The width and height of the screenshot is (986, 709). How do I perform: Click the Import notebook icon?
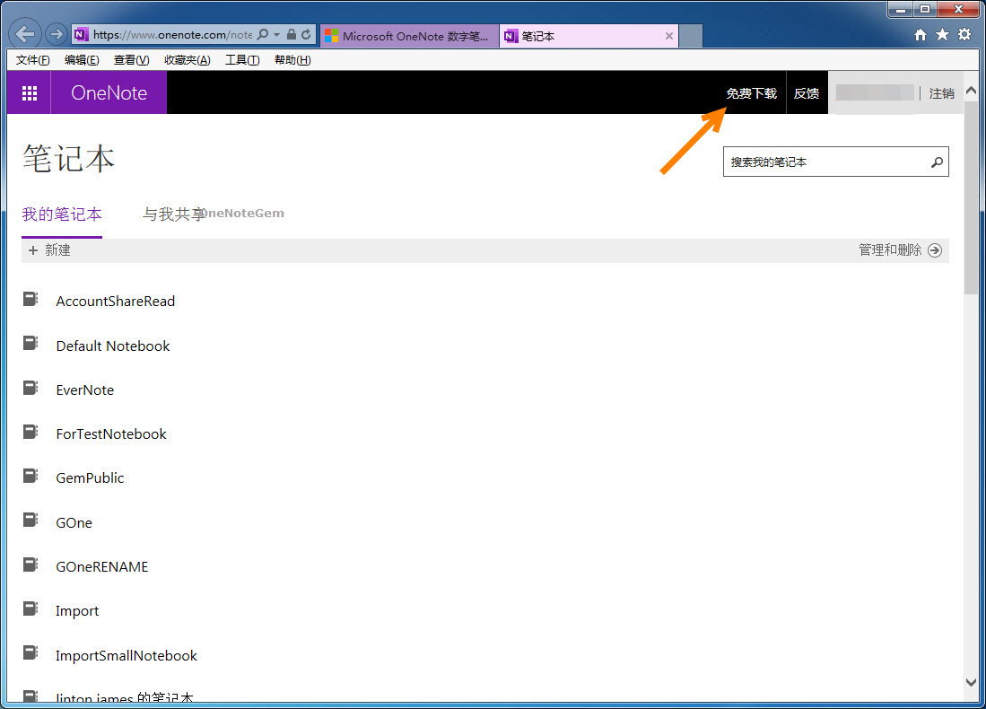pos(31,608)
